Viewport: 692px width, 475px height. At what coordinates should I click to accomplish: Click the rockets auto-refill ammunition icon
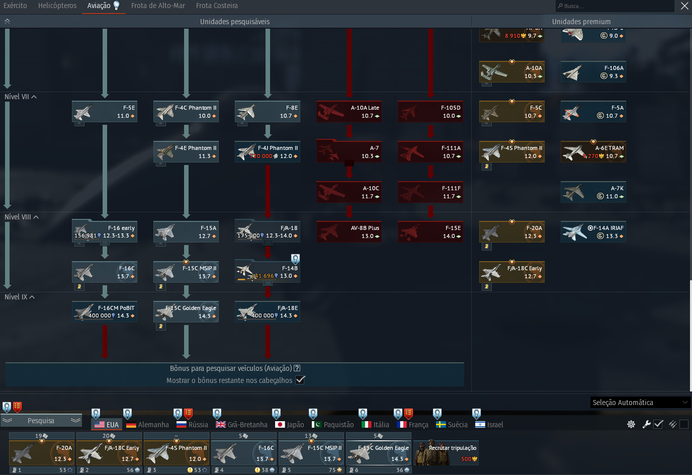(x=672, y=424)
